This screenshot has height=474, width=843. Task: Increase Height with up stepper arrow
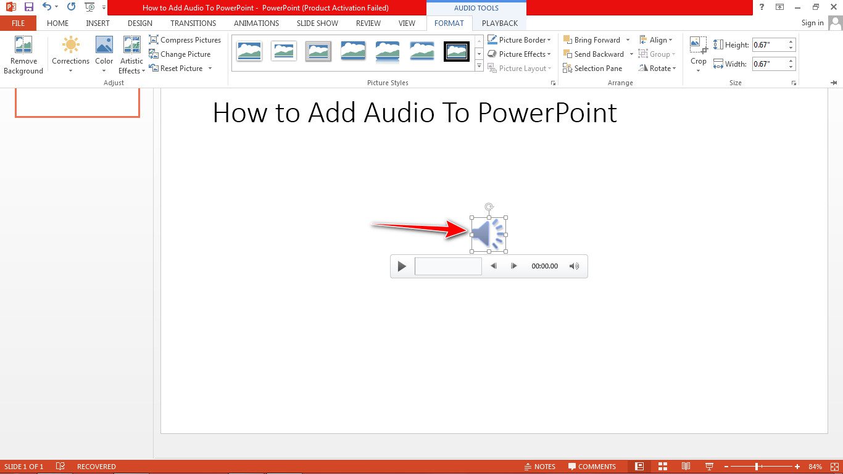(791, 42)
